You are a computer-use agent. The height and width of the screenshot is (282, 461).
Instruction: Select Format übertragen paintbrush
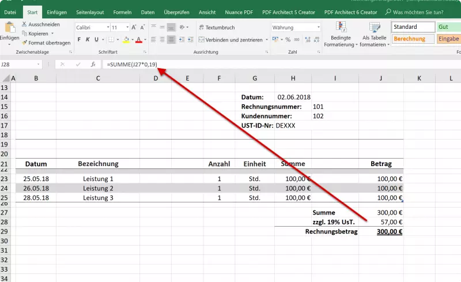click(x=24, y=43)
